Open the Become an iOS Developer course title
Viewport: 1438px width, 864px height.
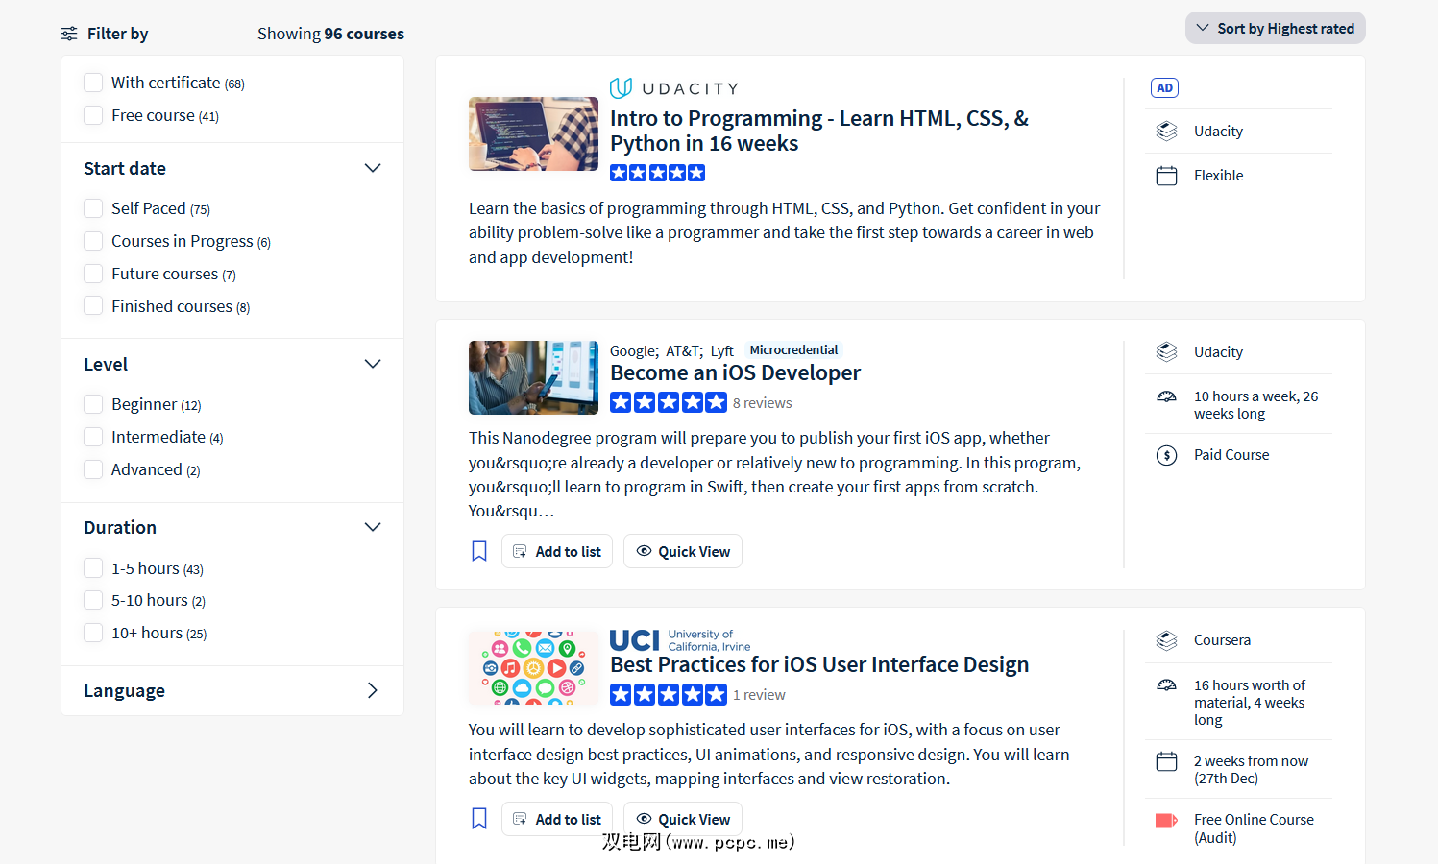735,372
